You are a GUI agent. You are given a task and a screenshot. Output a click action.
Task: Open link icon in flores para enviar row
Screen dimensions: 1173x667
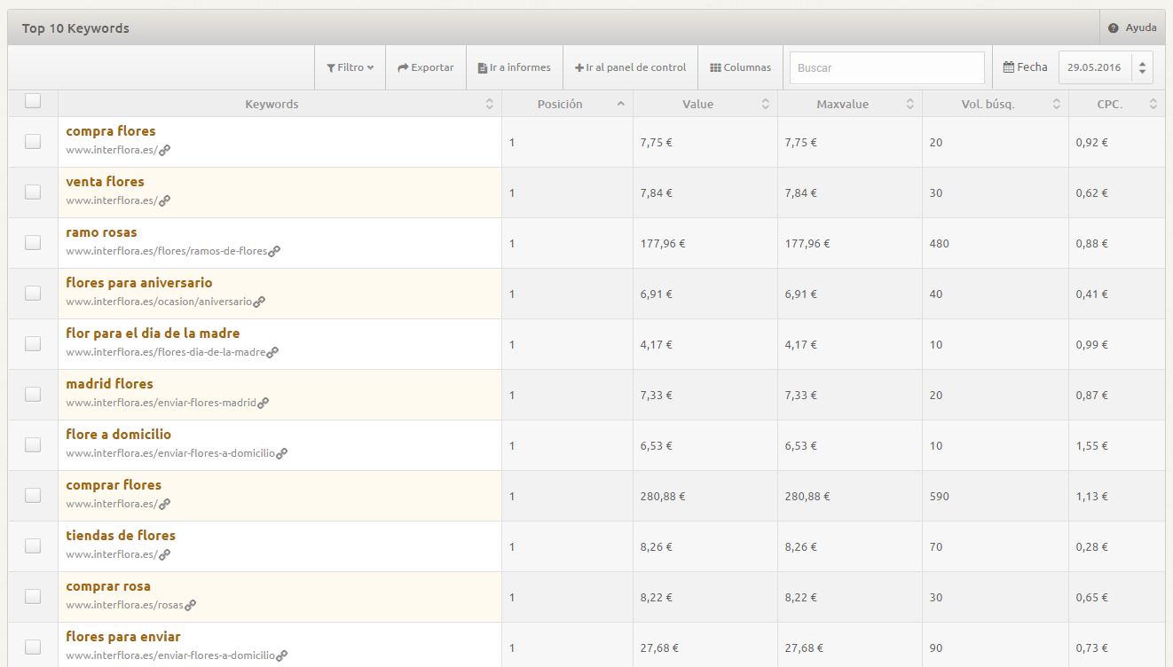pyautogui.click(x=281, y=655)
